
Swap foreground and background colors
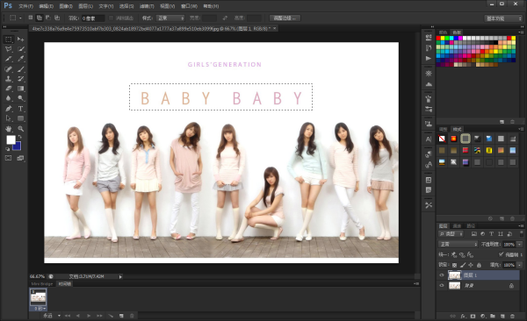pos(19,137)
